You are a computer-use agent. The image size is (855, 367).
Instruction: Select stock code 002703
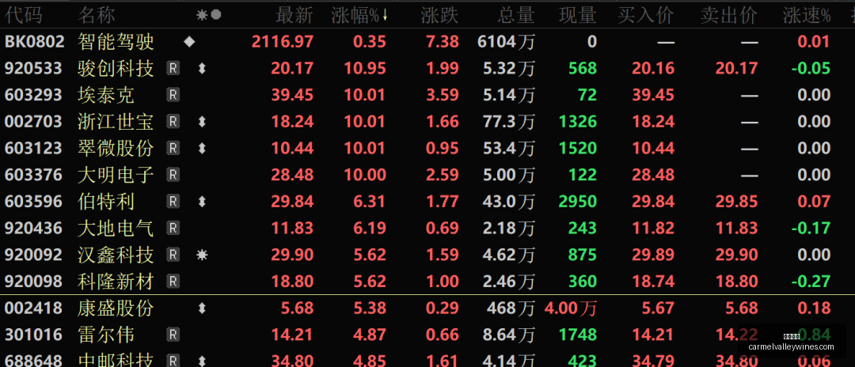pyautogui.click(x=34, y=122)
